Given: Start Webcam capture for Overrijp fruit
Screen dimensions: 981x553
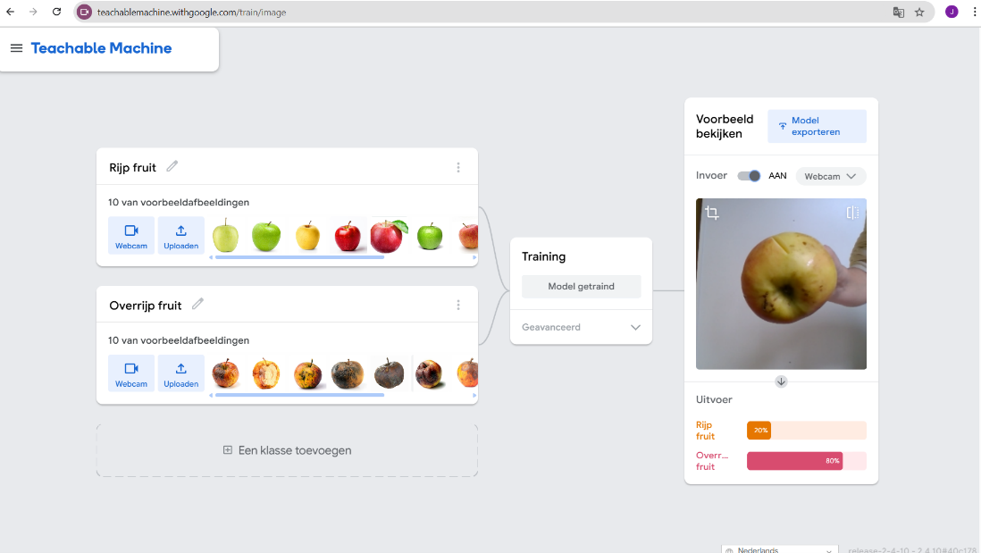Looking at the screenshot, I should pyautogui.click(x=131, y=373).
